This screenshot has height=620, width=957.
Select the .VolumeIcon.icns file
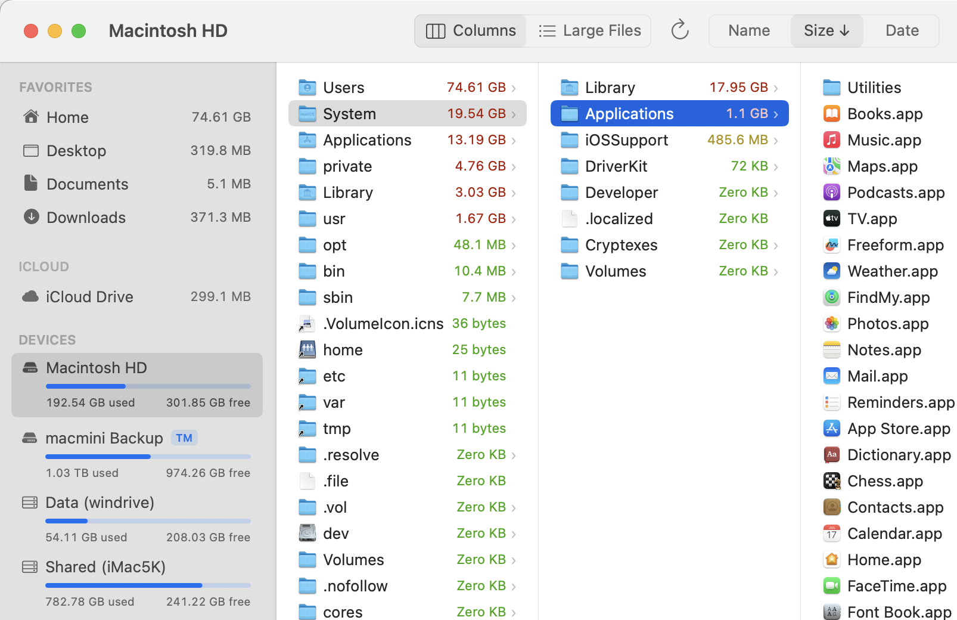tap(408, 324)
